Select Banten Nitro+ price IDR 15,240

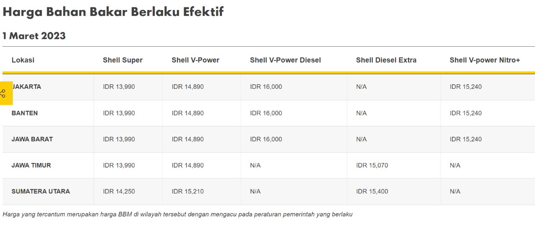coord(466,113)
